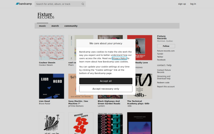The image size is (214, 134).
Task: Click Report this account
Action: point(166,86)
